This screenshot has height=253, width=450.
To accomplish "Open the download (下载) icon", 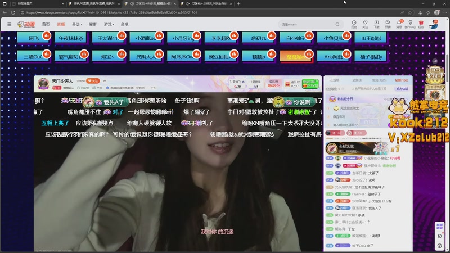I will point(376,24).
